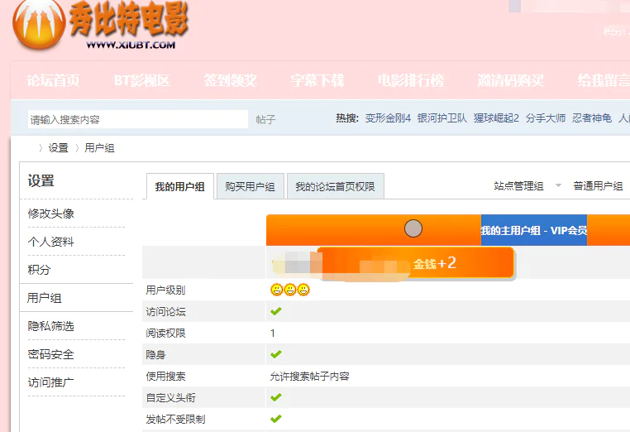Click the 金钱+2 reward popup
The width and height of the screenshot is (630, 432).
click(416, 262)
